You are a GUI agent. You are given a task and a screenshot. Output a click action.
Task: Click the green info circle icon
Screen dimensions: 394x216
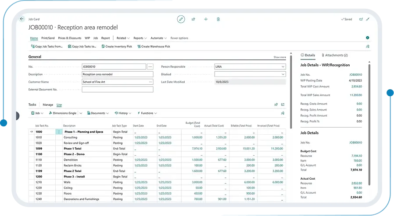pos(367,38)
